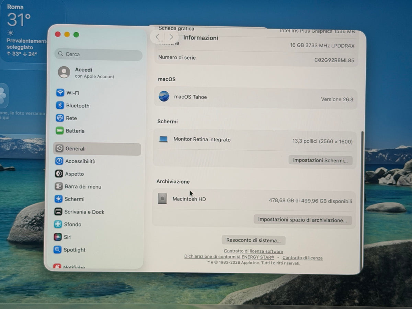Click the forward arrow in toolbar
The image size is (412, 309).
171,37
